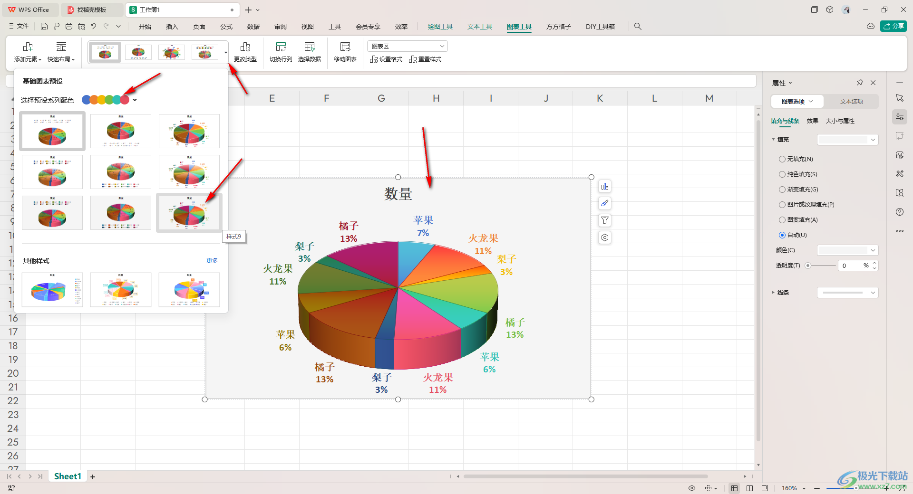Click the print icon in quick access bar
This screenshot has height=494, width=913.
click(x=69, y=27)
